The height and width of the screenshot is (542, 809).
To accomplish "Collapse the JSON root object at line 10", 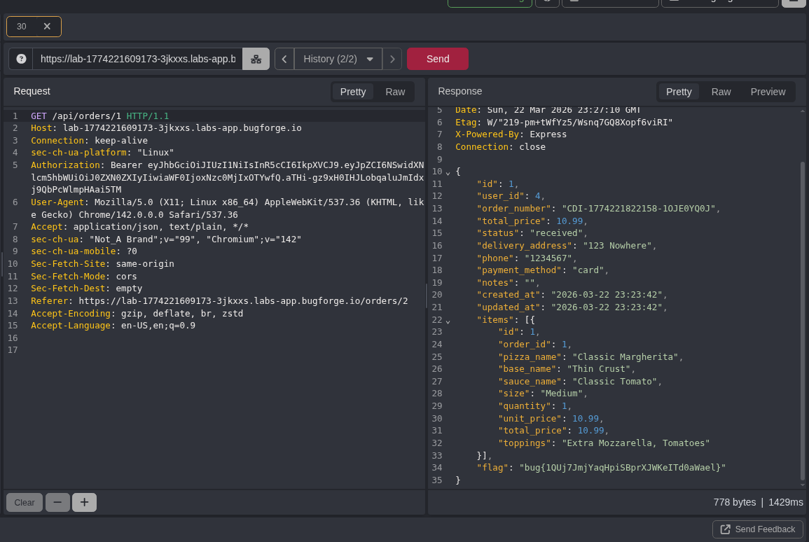I will click(x=448, y=172).
